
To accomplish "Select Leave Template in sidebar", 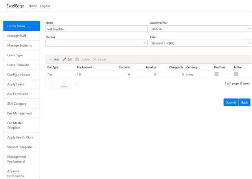I will click(22, 65).
